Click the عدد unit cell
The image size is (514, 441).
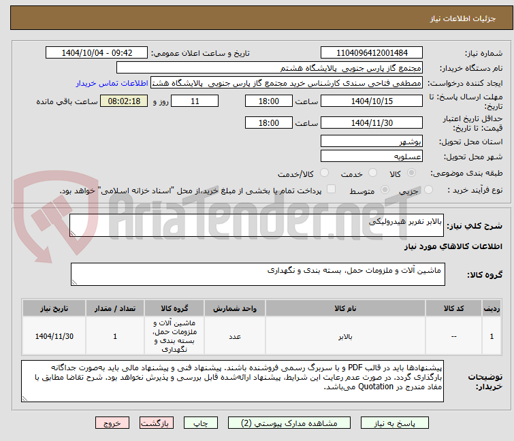click(235, 336)
